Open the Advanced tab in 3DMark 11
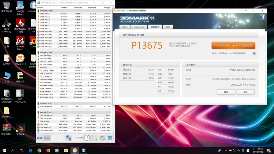Image resolution: width=274 pixels, height=154 pixels. 139,27
